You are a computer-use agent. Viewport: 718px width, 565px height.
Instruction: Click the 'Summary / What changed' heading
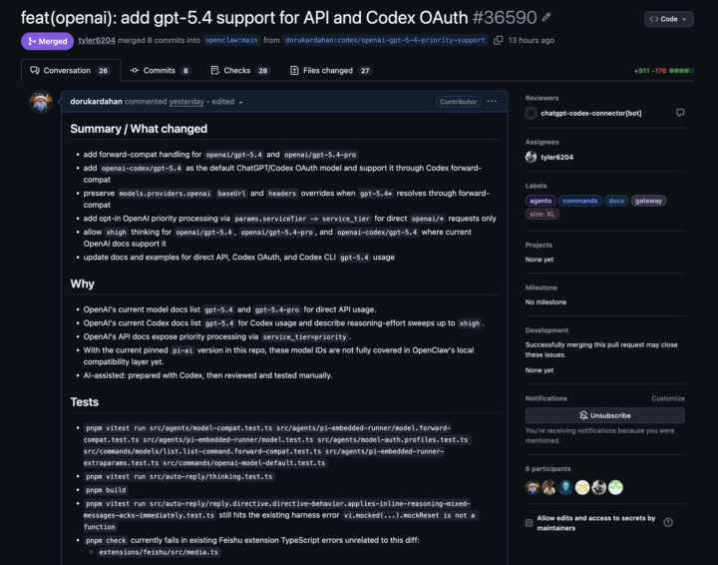[x=139, y=129]
